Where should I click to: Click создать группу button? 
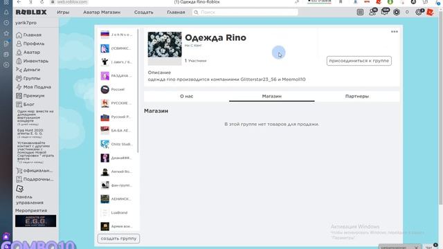pyautogui.click(x=118, y=239)
